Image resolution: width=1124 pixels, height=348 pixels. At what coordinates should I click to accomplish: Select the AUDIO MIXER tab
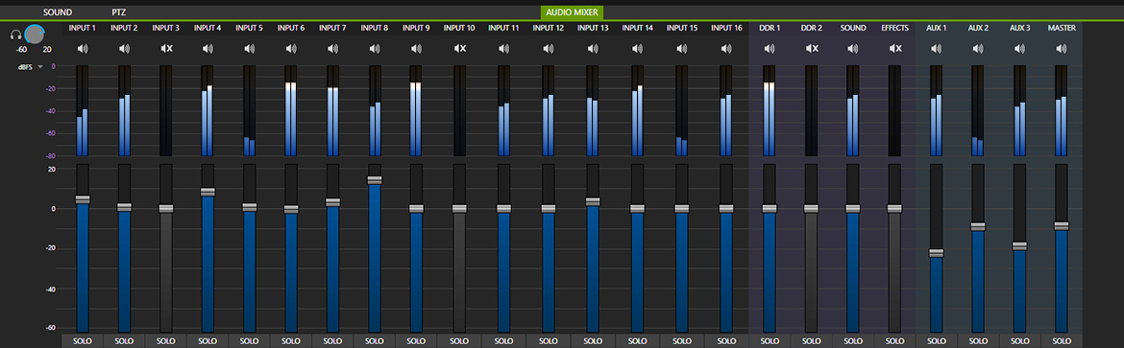coord(572,12)
